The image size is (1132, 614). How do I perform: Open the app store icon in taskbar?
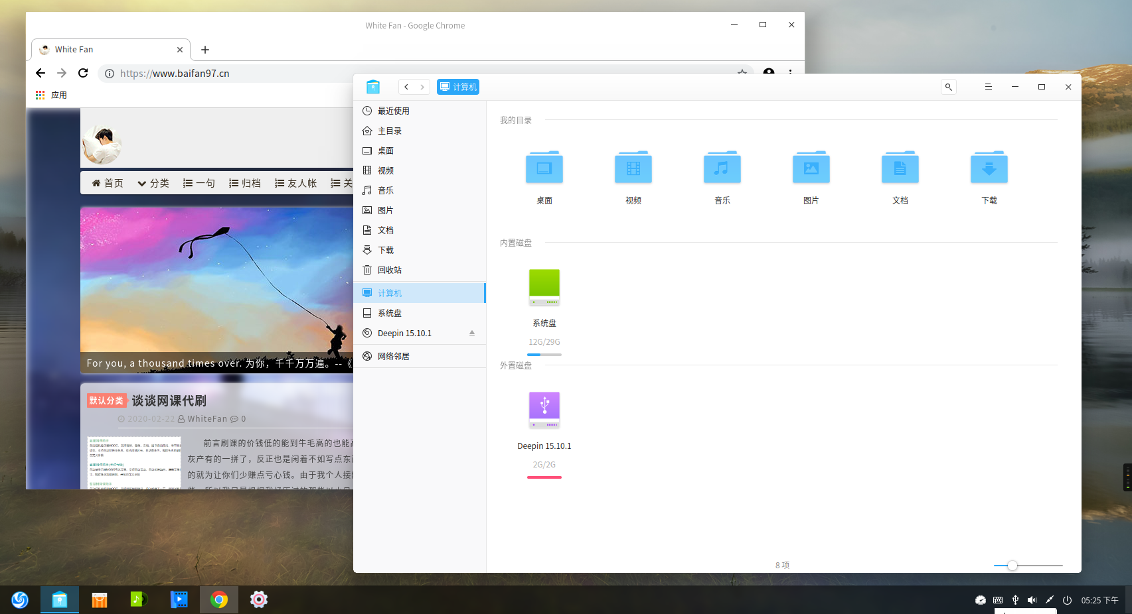(100, 599)
